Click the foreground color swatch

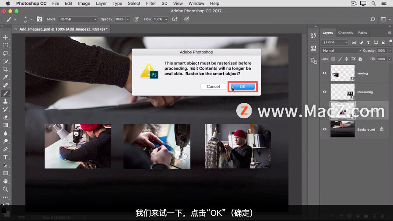click(4, 210)
